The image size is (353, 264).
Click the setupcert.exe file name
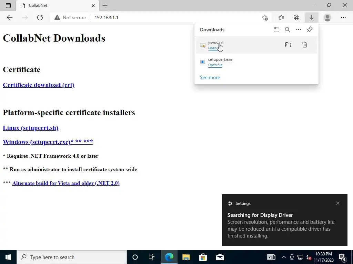(x=220, y=59)
